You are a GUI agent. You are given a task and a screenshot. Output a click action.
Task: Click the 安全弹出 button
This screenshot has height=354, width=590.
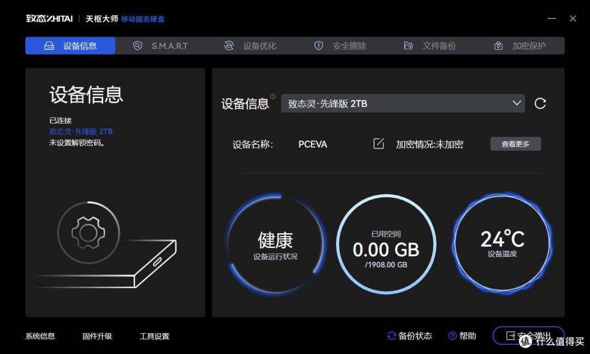[528, 335]
